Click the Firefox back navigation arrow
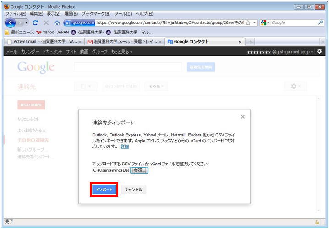 point(10,23)
